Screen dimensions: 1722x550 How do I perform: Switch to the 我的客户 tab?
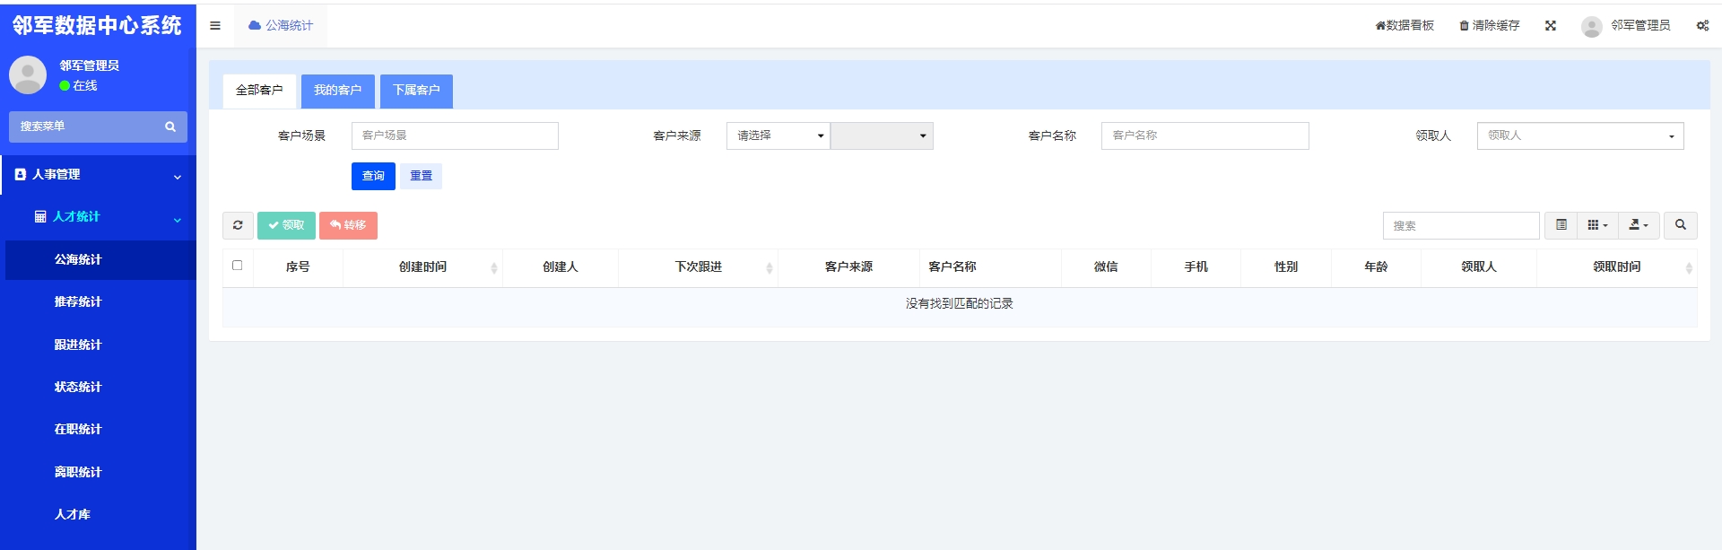[x=337, y=91]
